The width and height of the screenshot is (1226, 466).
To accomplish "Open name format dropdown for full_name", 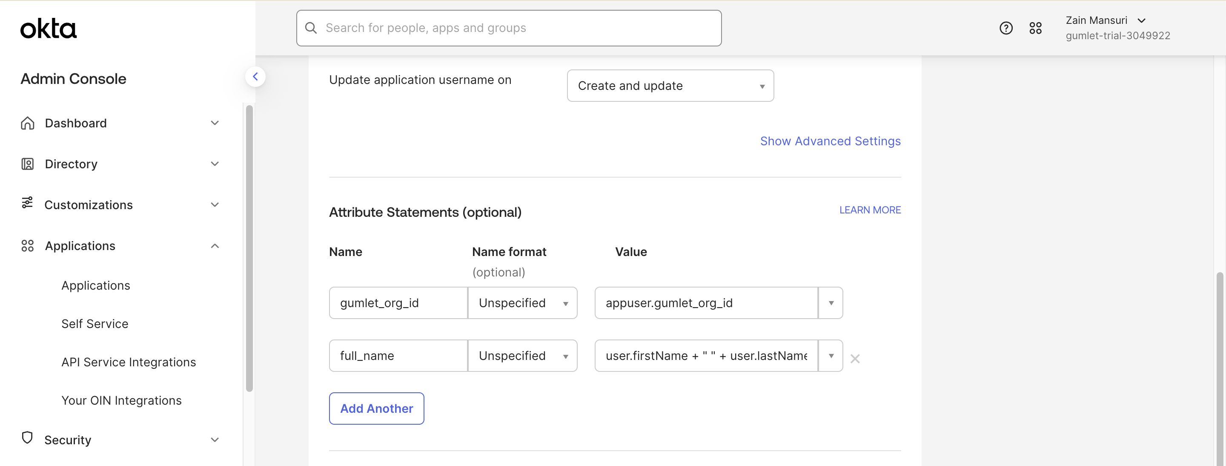I will [x=522, y=356].
